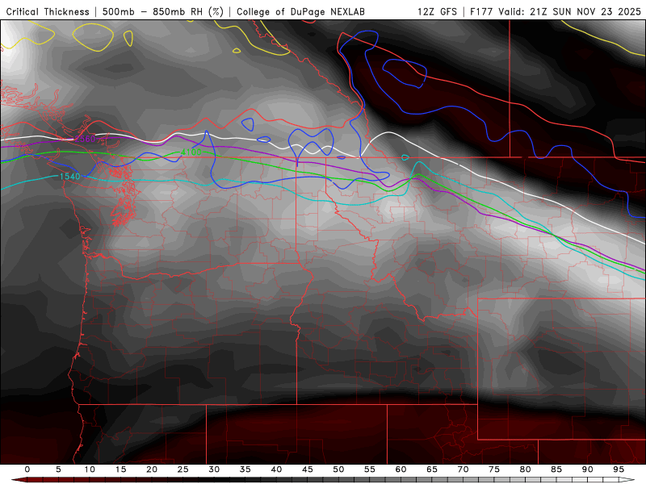Select the '40' colorbar tick label
The width and height of the screenshot is (646, 484).
276,469
